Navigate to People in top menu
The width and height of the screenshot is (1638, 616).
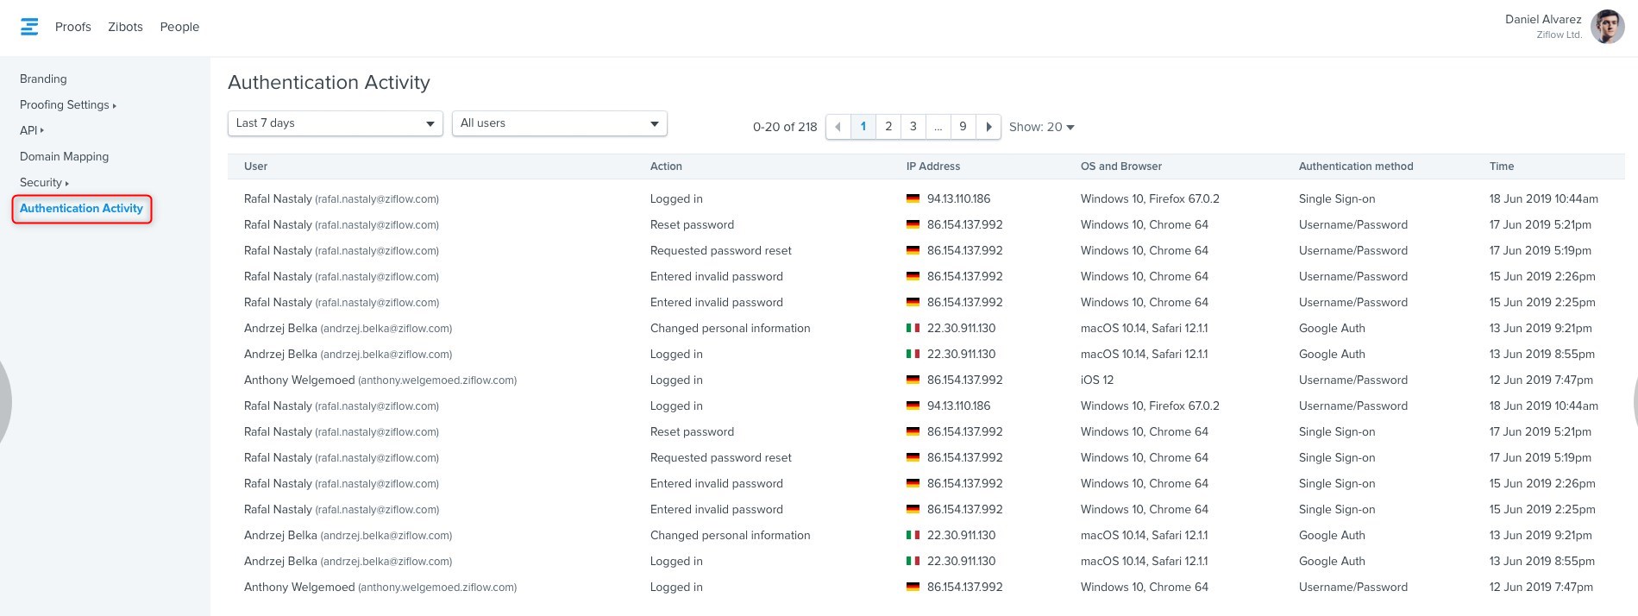(x=179, y=27)
